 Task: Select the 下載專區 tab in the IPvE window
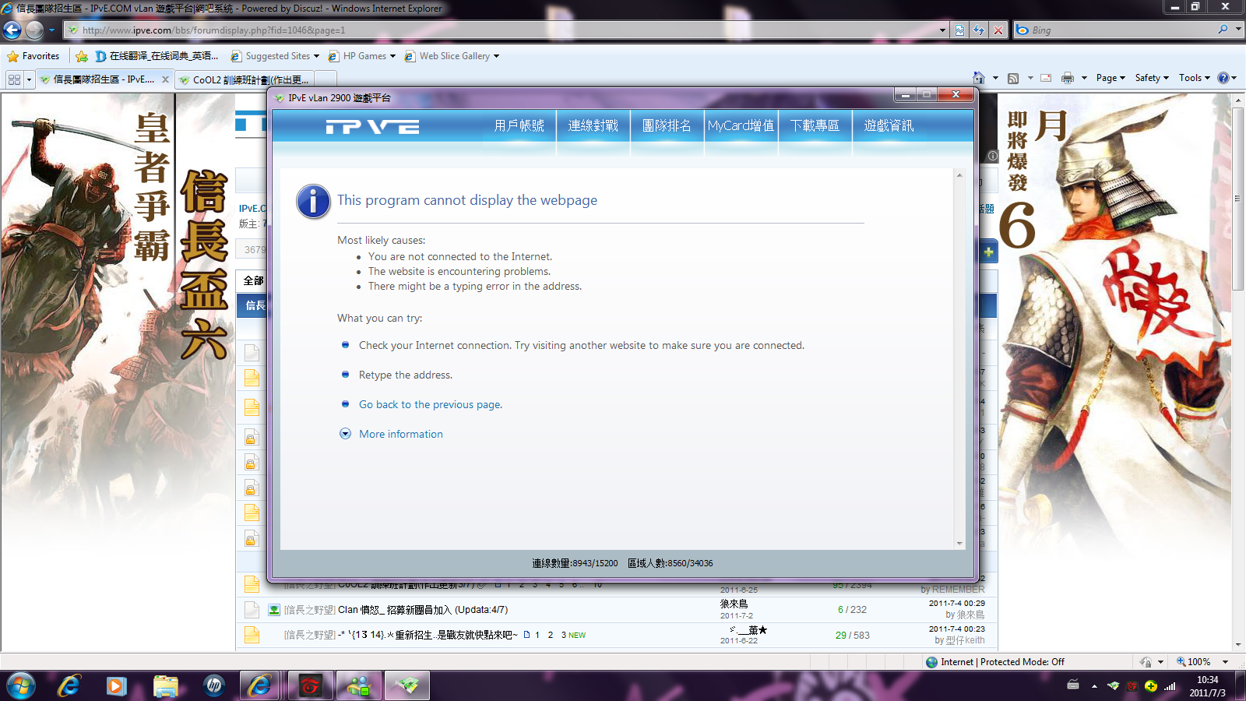[x=815, y=126]
